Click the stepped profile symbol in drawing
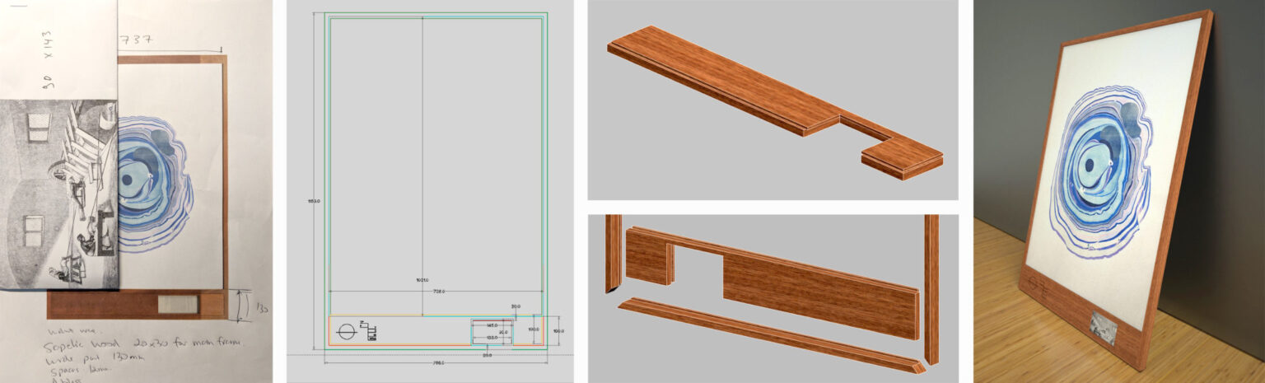The image size is (1265, 383). 369,330
